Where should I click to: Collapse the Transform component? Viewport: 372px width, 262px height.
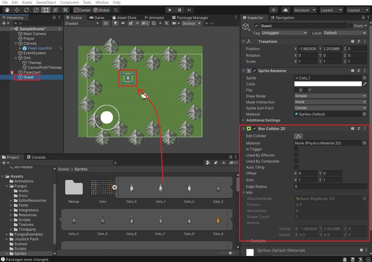pos(243,41)
